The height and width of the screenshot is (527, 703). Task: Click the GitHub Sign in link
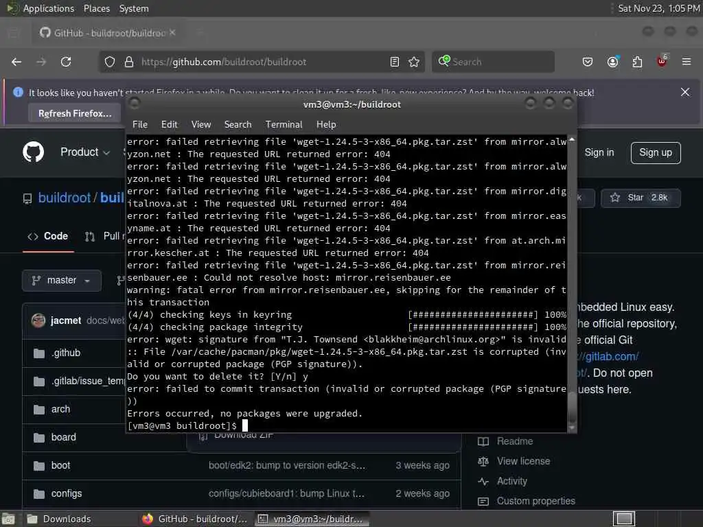[x=599, y=152]
